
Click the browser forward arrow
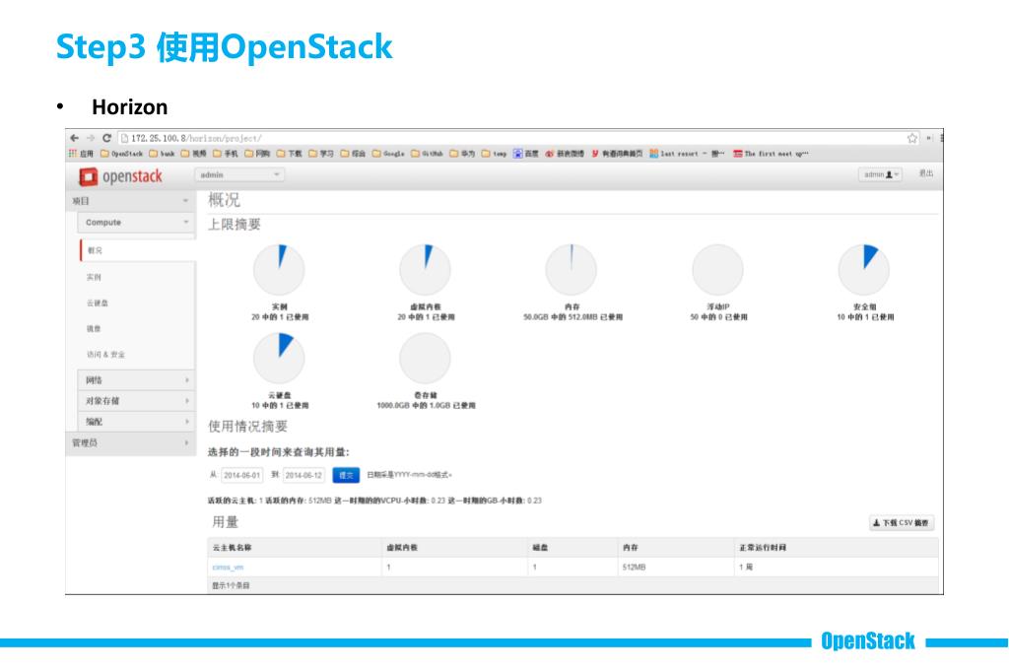coord(90,138)
